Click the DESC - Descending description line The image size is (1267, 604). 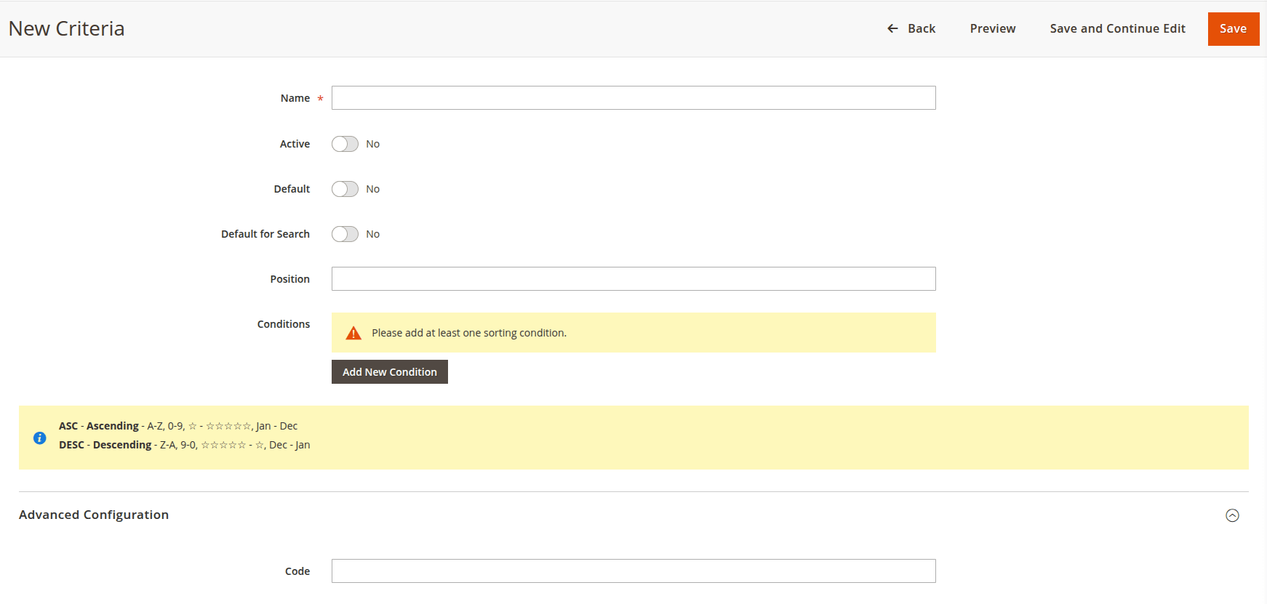184,445
